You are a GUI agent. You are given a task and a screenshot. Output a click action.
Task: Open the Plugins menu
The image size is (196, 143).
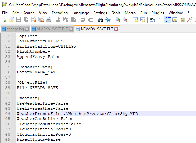(x=158, y=13)
